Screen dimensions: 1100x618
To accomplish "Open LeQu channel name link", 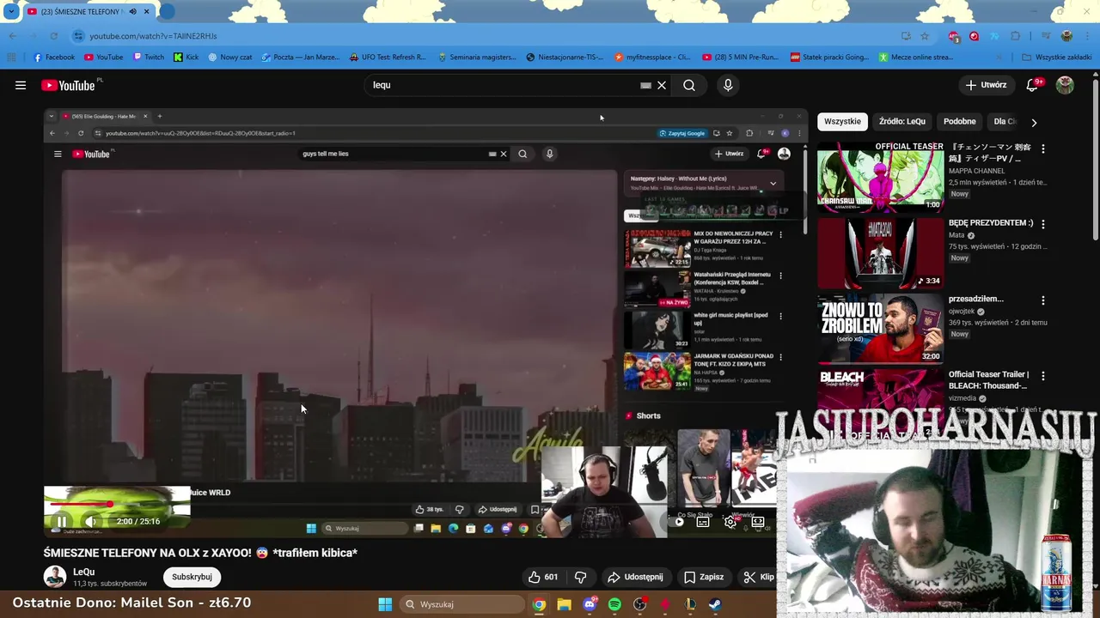I will (x=84, y=572).
